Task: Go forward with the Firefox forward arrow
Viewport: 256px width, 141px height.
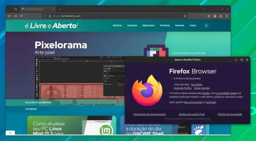Action: click(x=15, y=16)
